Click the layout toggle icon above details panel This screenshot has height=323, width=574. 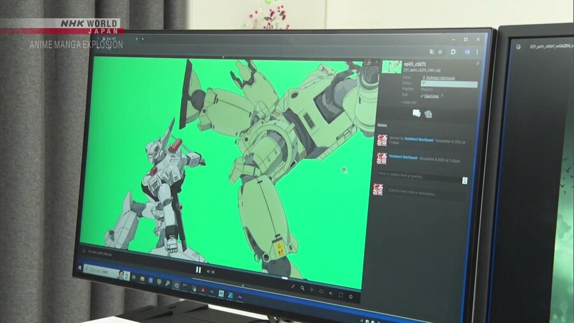(367, 63)
